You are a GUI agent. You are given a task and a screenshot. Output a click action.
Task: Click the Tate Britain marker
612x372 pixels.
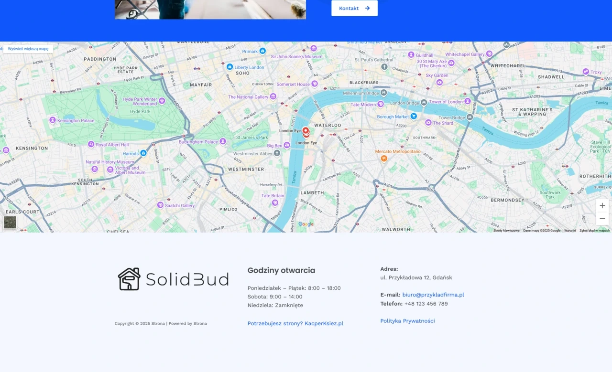point(275,202)
